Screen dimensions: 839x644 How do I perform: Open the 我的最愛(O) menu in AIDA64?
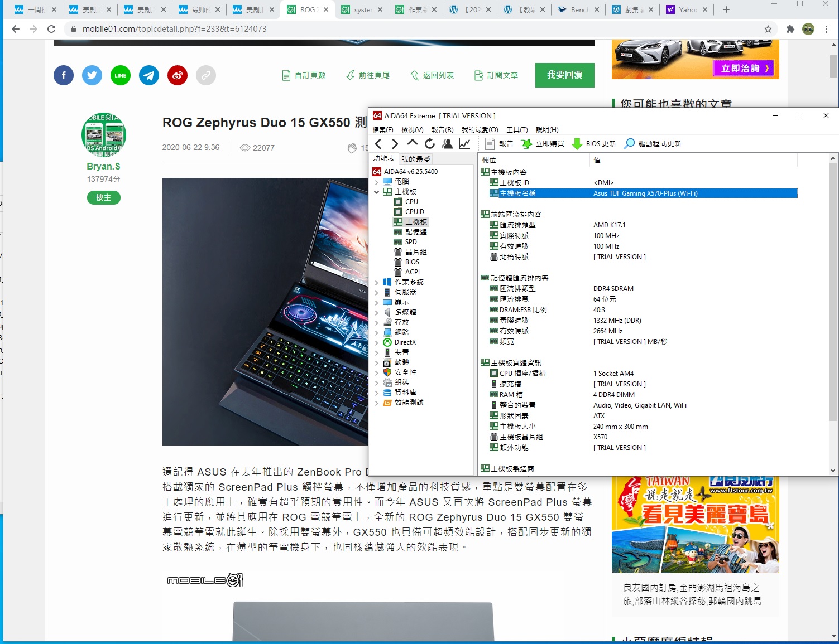[480, 130]
